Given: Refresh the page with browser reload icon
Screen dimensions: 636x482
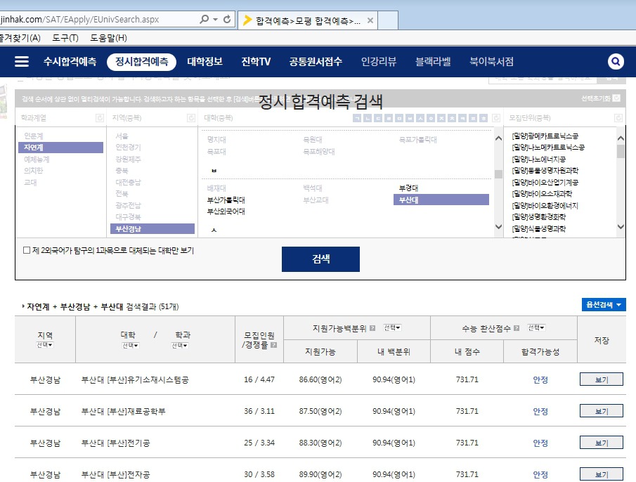Looking at the screenshot, I should [x=227, y=20].
